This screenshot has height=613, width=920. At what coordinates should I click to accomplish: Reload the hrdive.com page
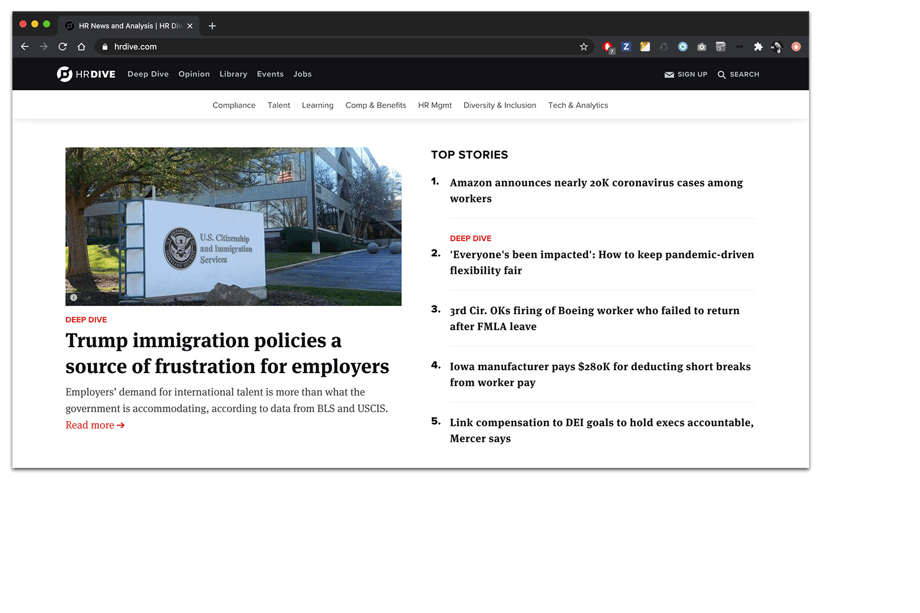pos(63,47)
